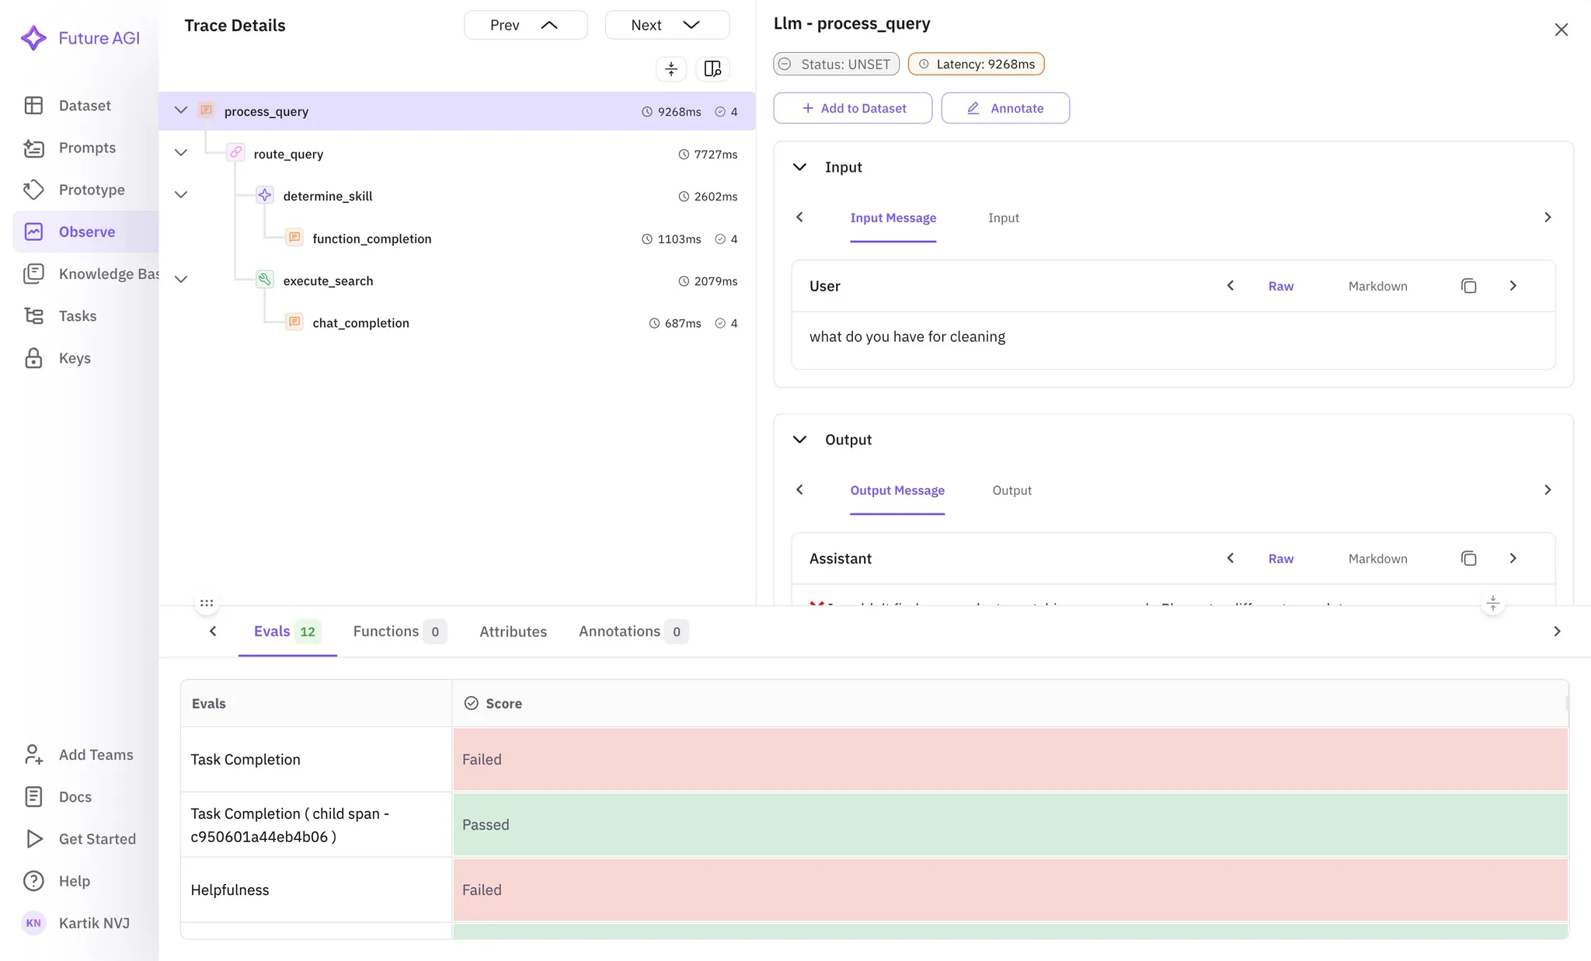Go to the Prototype page
The image size is (1591, 961).
tap(91, 190)
